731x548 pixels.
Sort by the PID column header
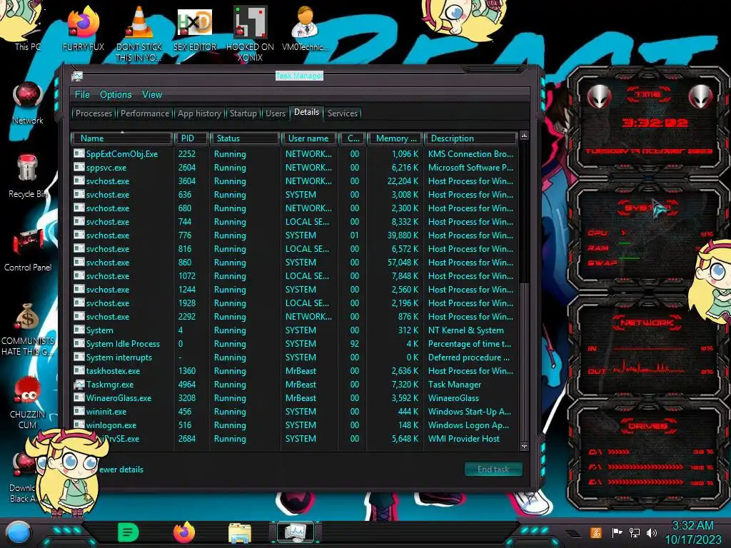pos(191,138)
